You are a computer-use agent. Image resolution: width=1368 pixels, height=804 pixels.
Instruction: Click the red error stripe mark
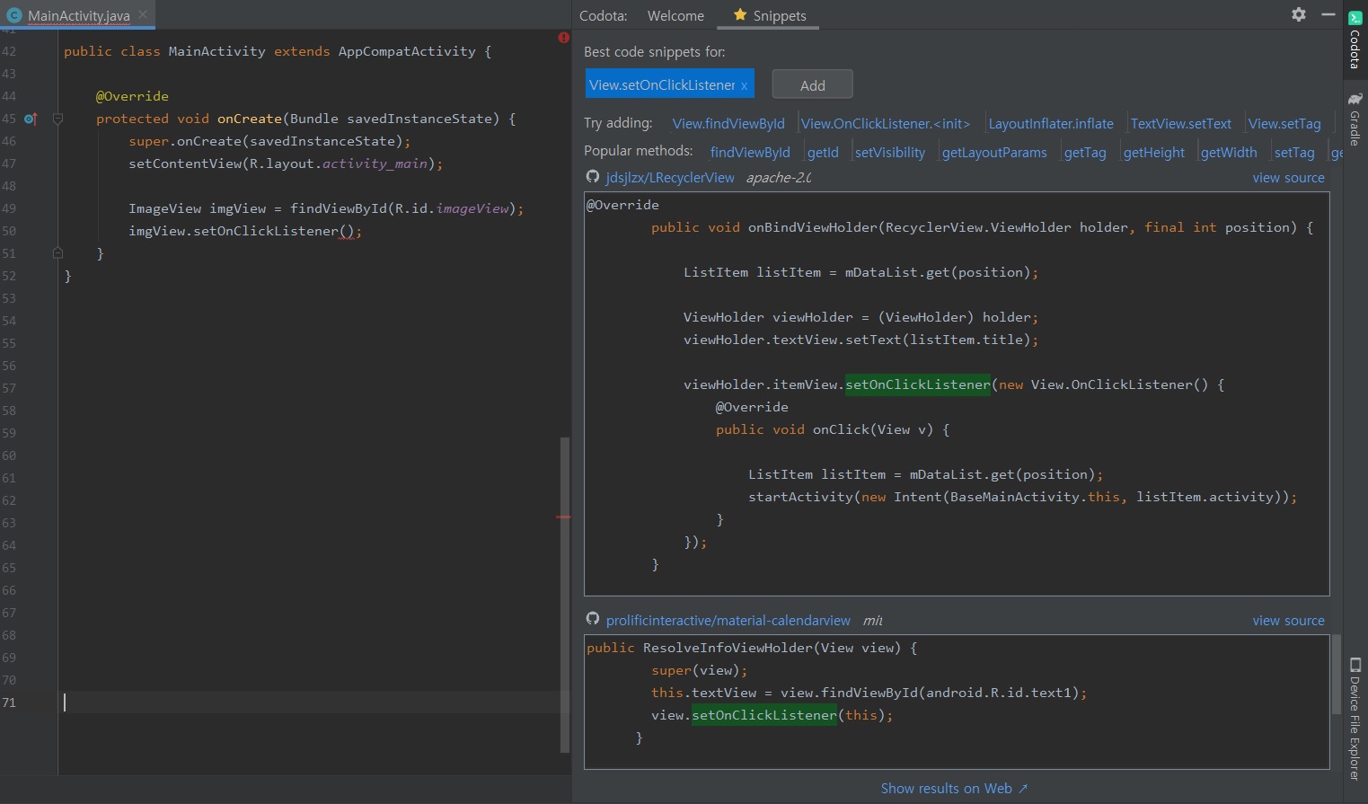(563, 517)
